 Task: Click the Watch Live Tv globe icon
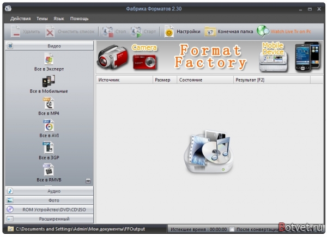pos(263,32)
